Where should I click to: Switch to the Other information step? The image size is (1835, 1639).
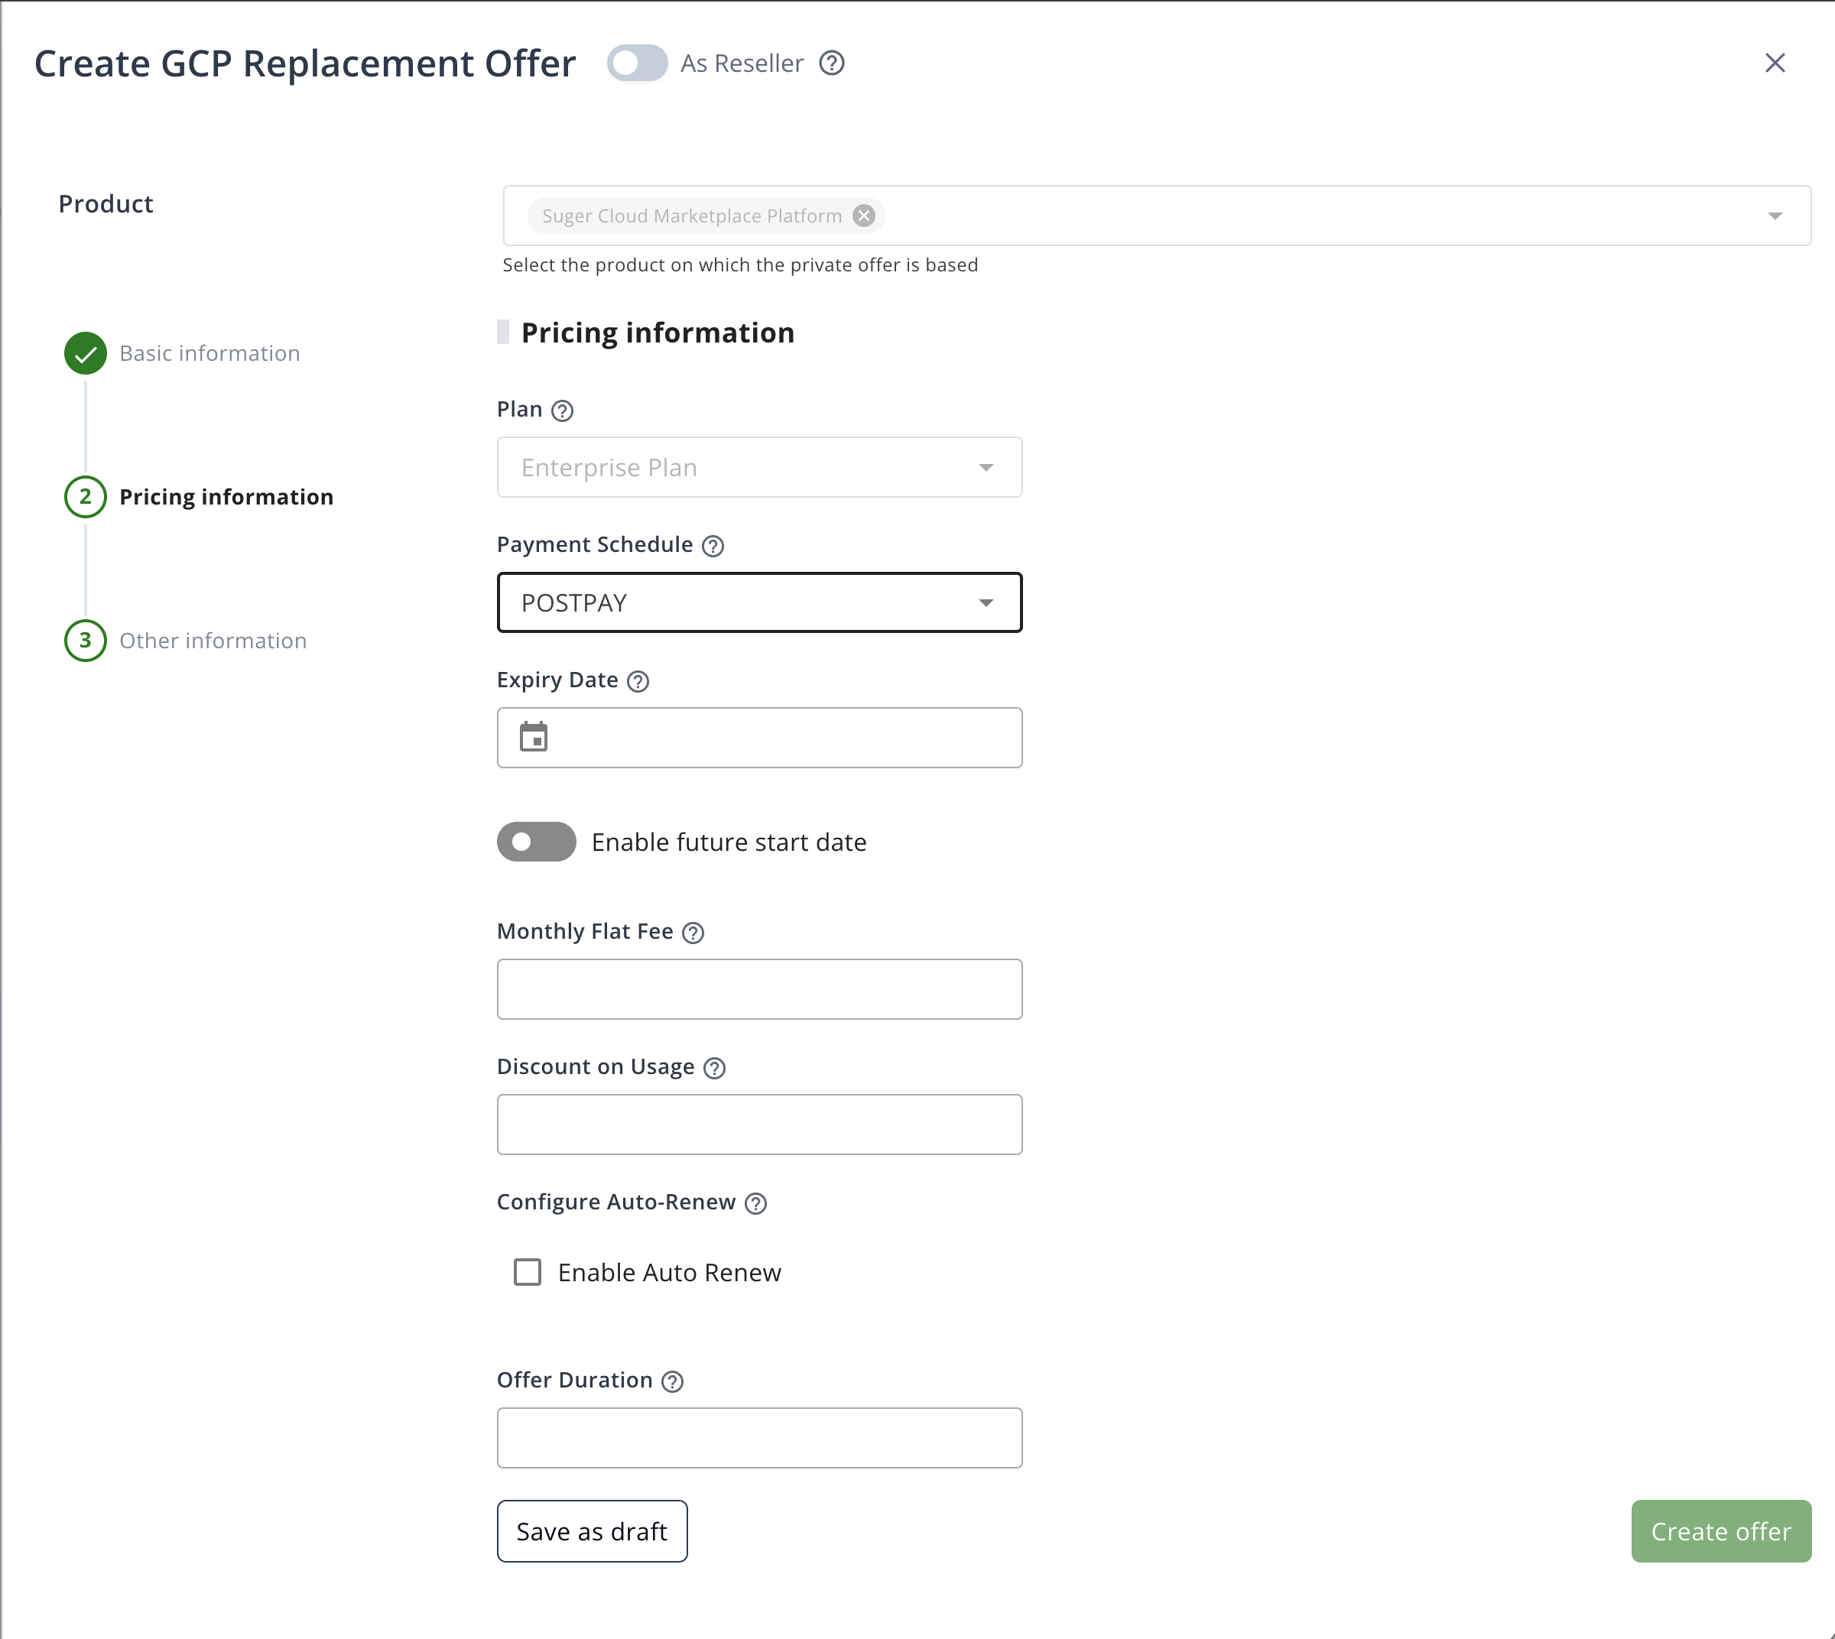click(x=213, y=641)
